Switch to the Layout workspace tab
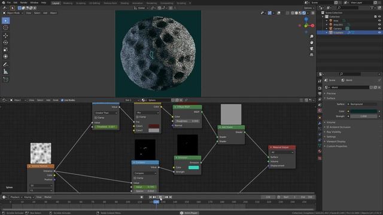383x215 pixels. [56, 3]
